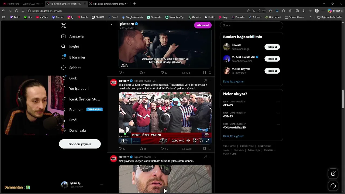
Task: Open Twitch bookmark in favorites bar
Action: click(15, 17)
